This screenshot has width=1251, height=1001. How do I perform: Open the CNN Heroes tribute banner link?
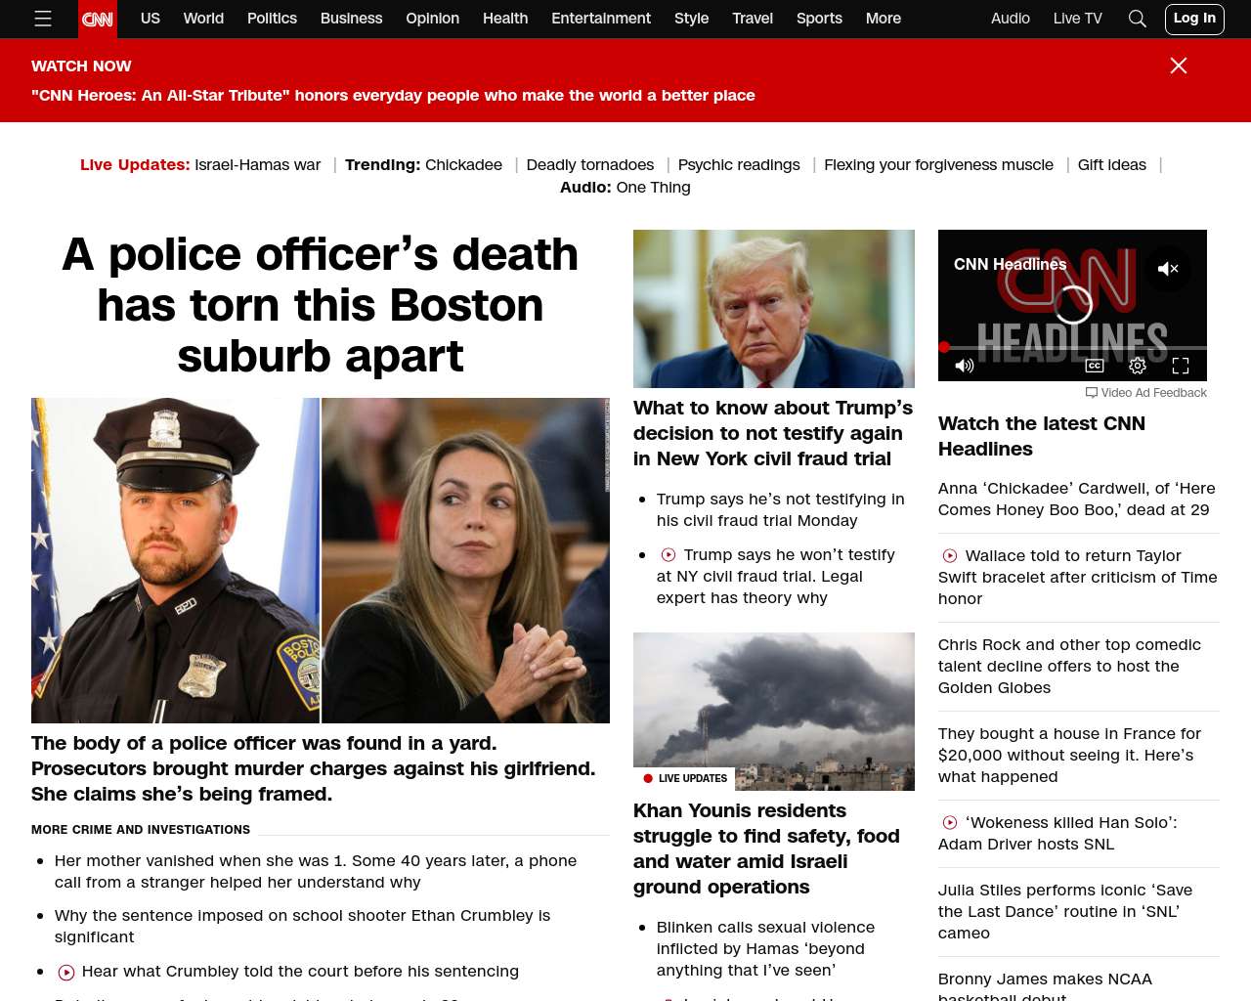tap(393, 95)
